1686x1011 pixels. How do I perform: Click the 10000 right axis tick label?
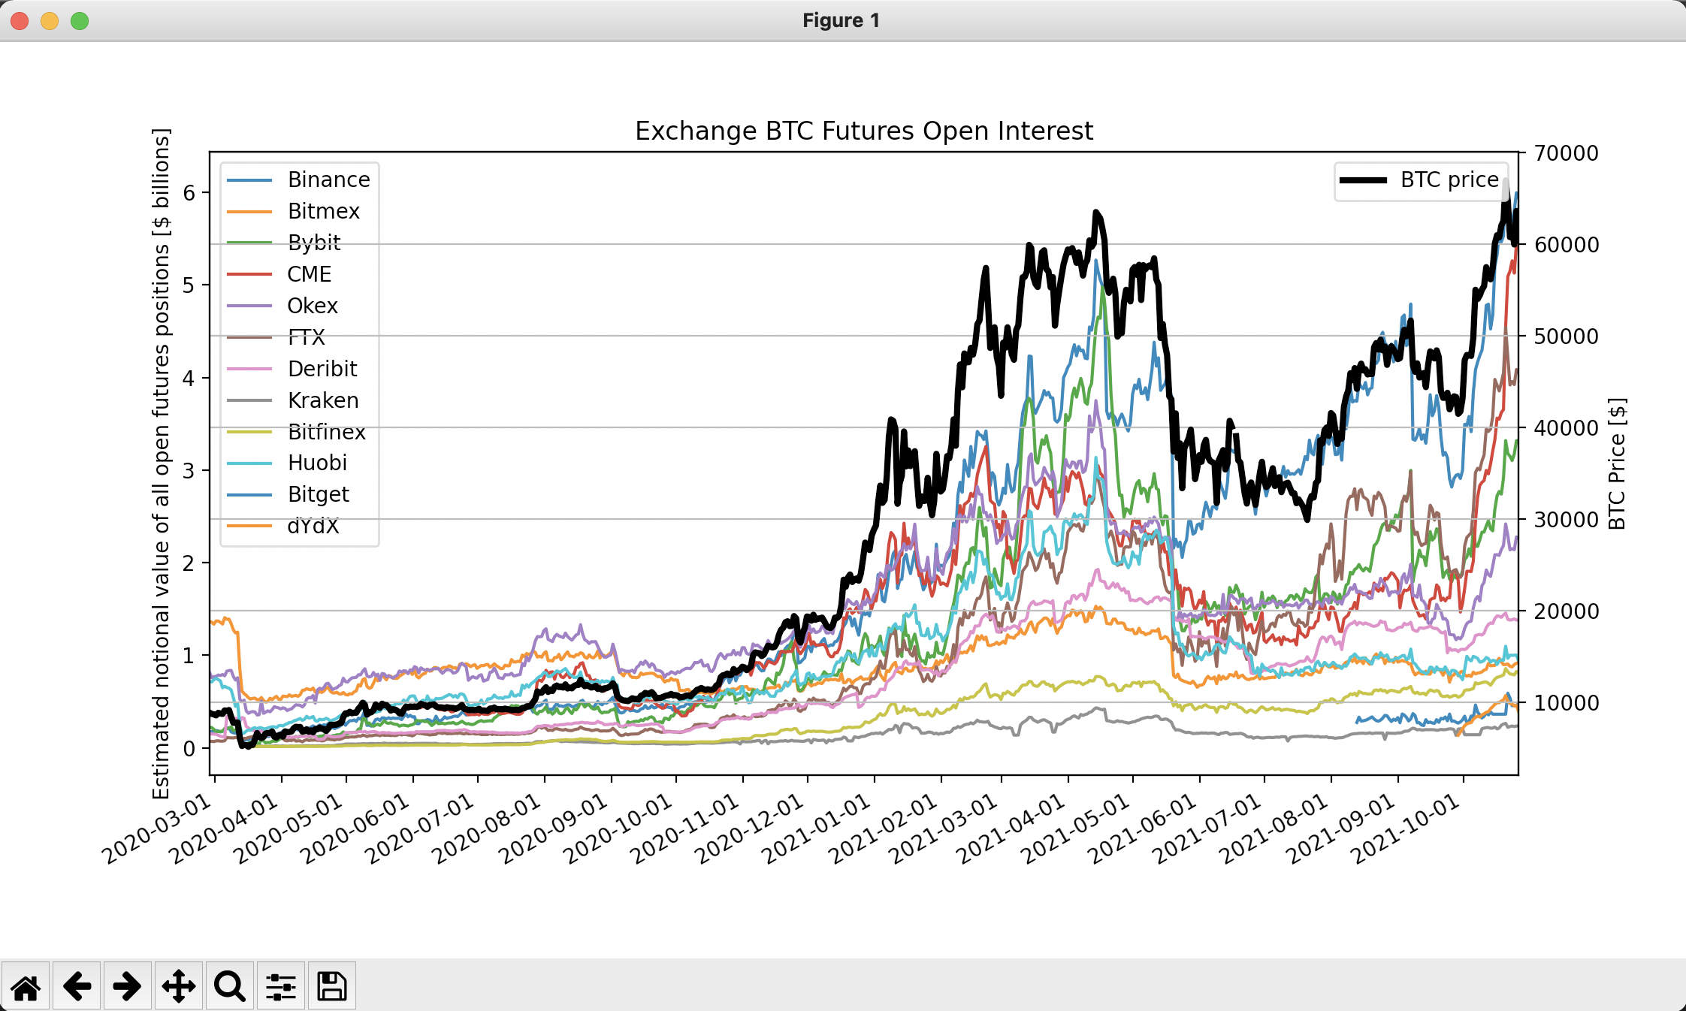(x=1567, y=703)
